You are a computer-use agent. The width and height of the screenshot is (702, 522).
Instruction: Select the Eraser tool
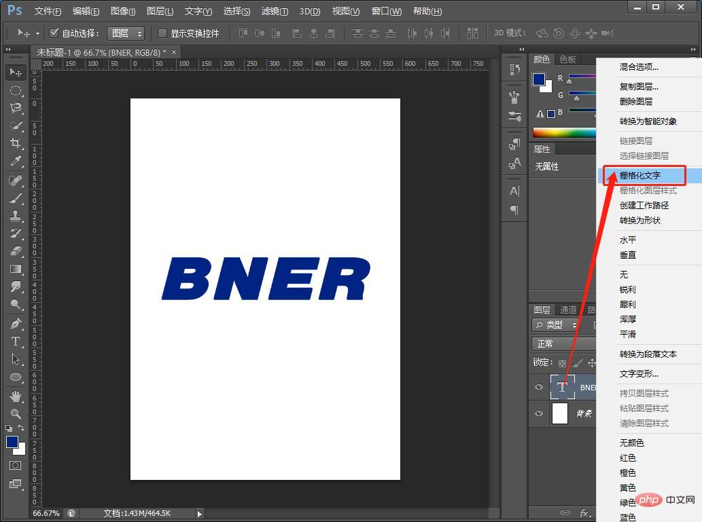coord(16,251)
